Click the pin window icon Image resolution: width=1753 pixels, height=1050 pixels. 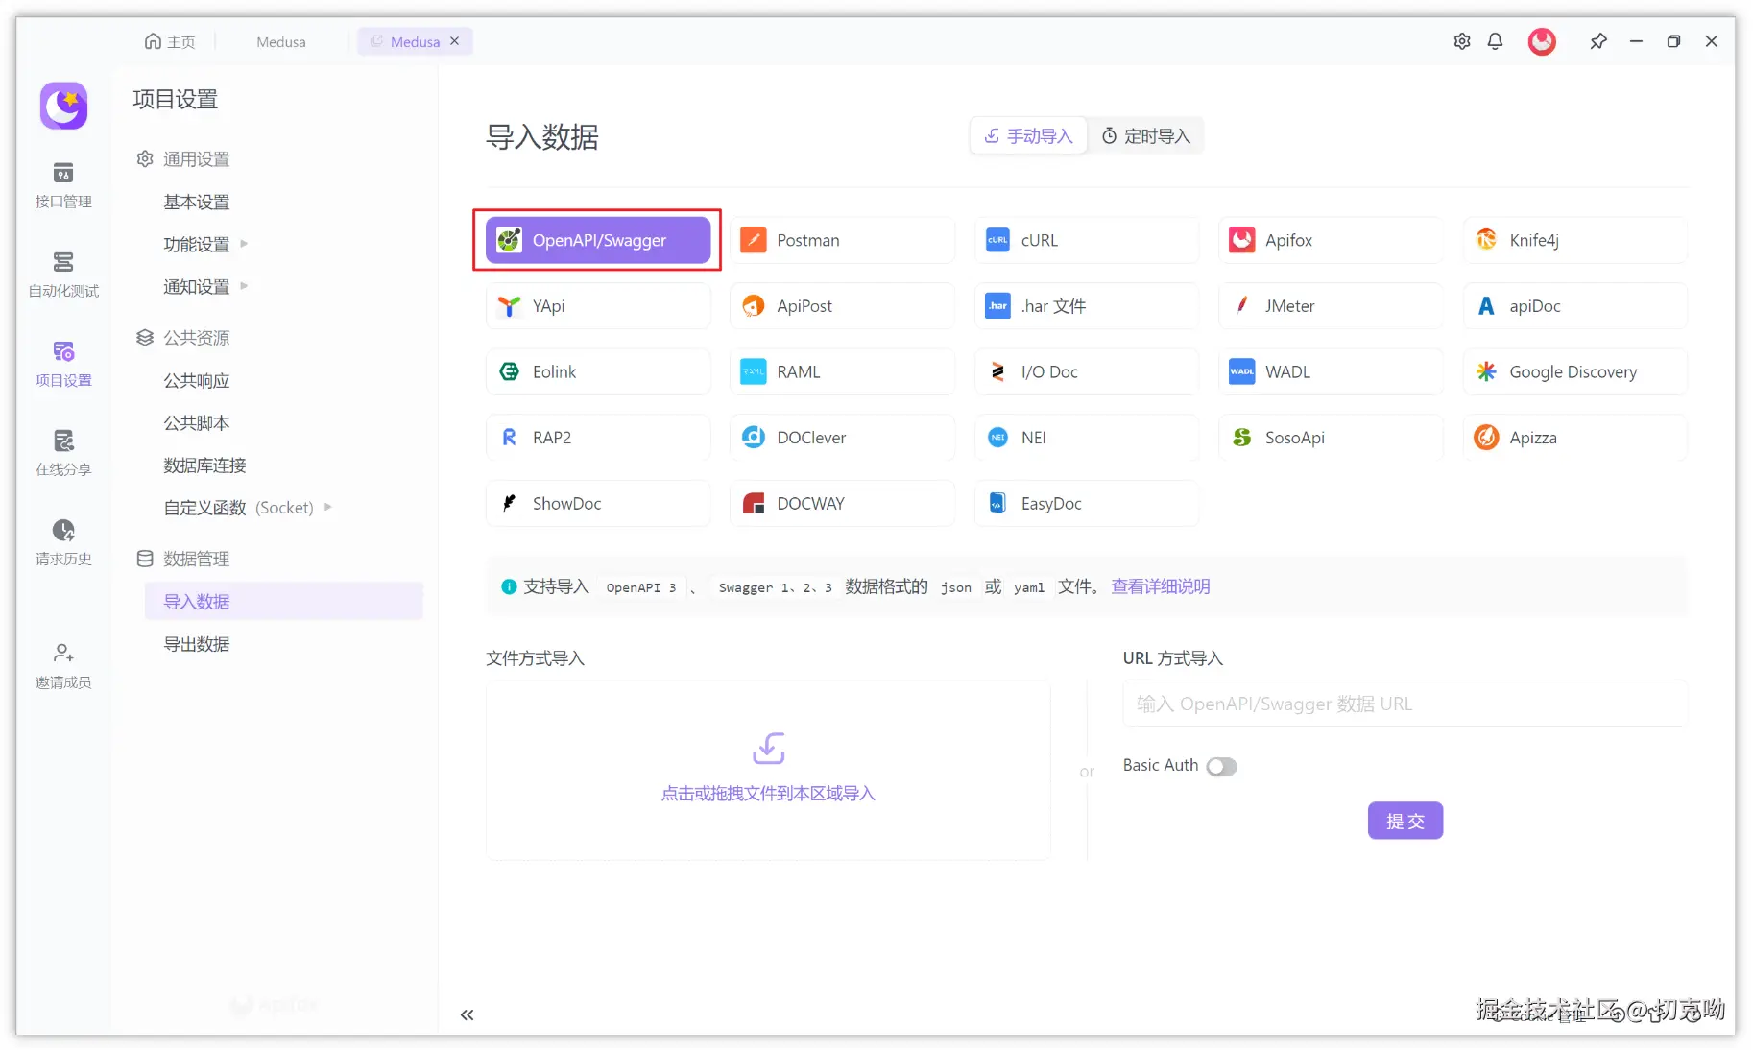click(x=1598, y=41)
